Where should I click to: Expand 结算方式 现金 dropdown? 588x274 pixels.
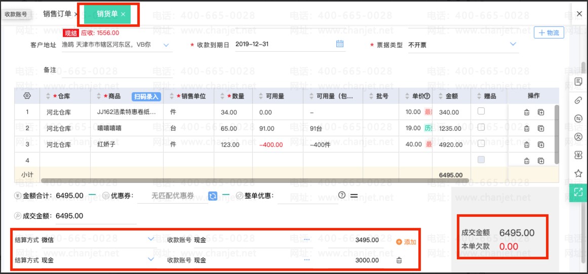point(151,259)
